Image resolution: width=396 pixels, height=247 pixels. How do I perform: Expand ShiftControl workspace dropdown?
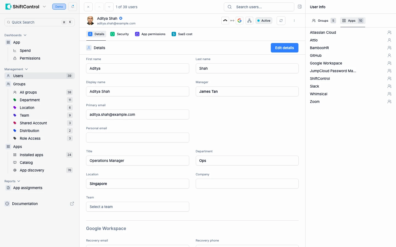[44, 7]
